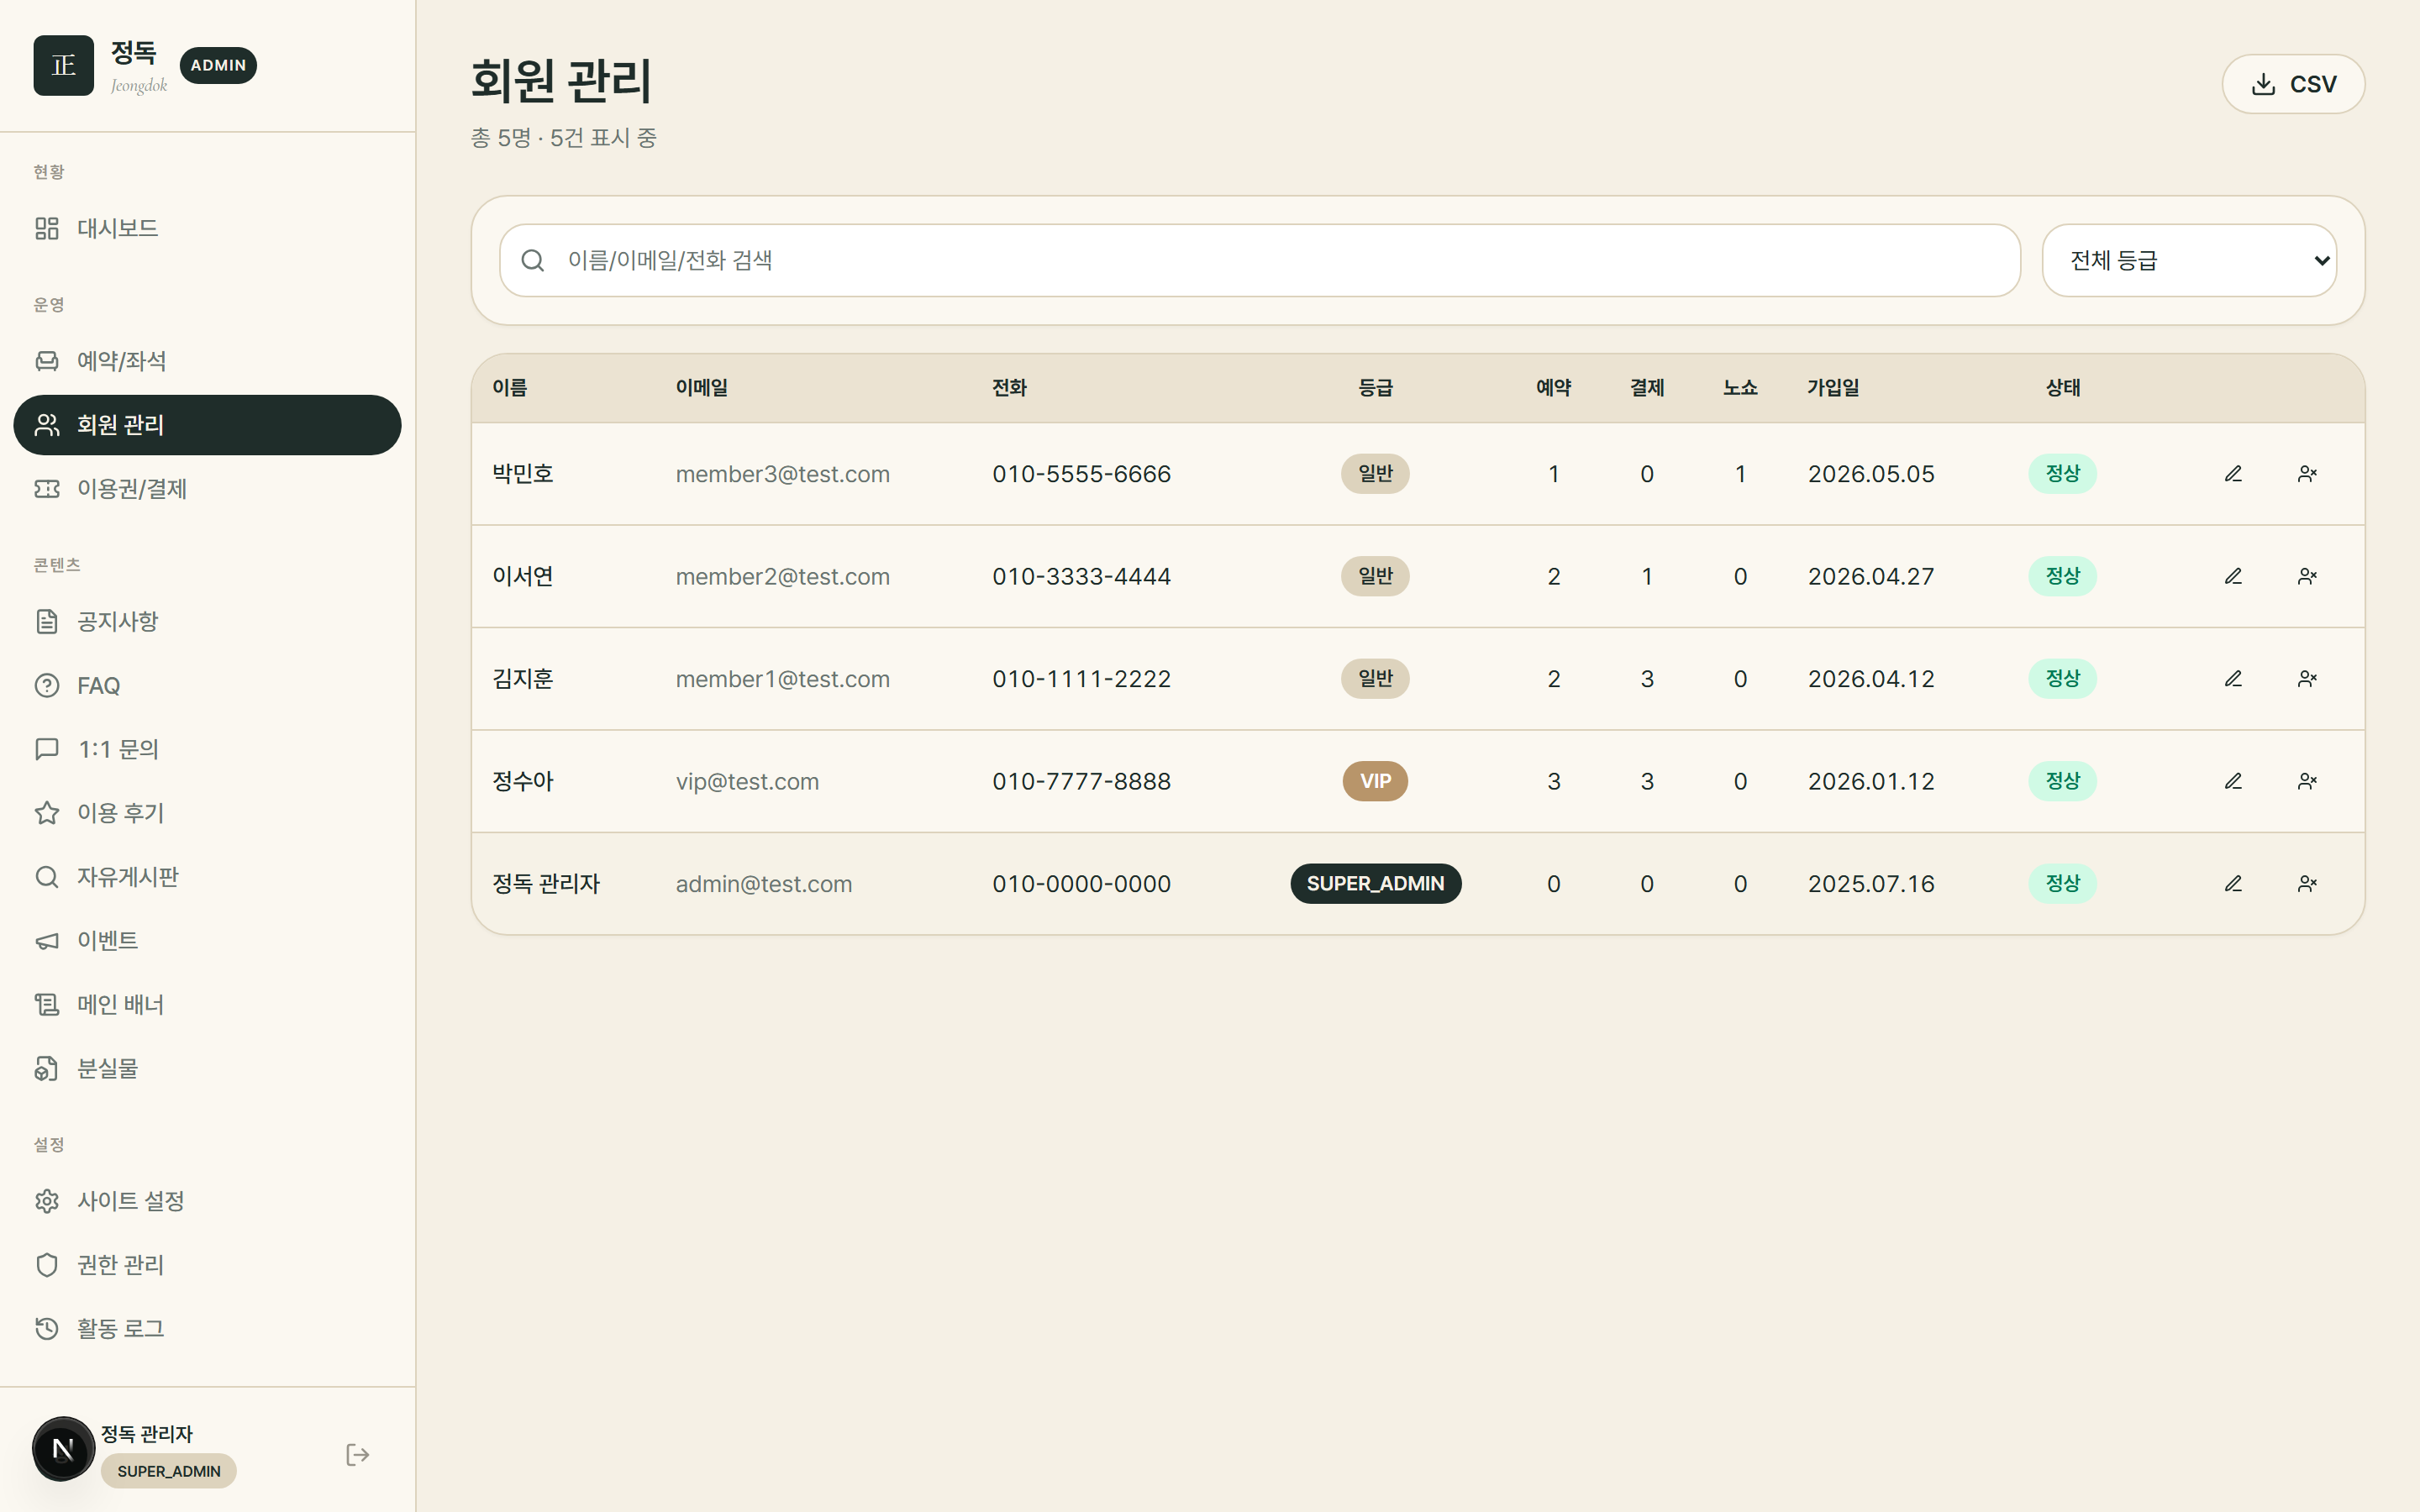Edit member 정수아 with pencil icon
2420x1512 pixels.
pyautogui.click(x=2233, y=782)
